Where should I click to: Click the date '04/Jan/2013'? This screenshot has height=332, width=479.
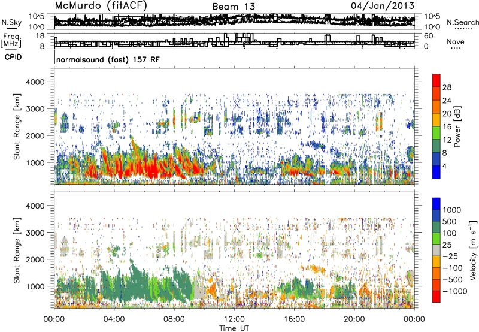(383, 6)
